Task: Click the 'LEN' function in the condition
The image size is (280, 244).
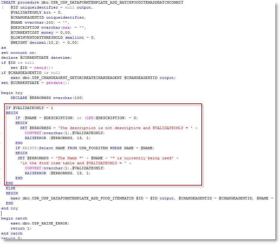Action: 90,118
